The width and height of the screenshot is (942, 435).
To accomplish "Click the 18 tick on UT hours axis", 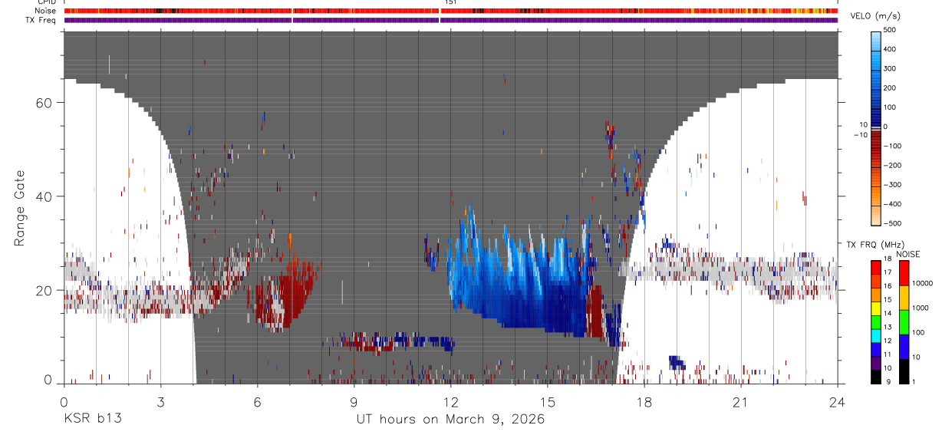I will tap(644, 402).
